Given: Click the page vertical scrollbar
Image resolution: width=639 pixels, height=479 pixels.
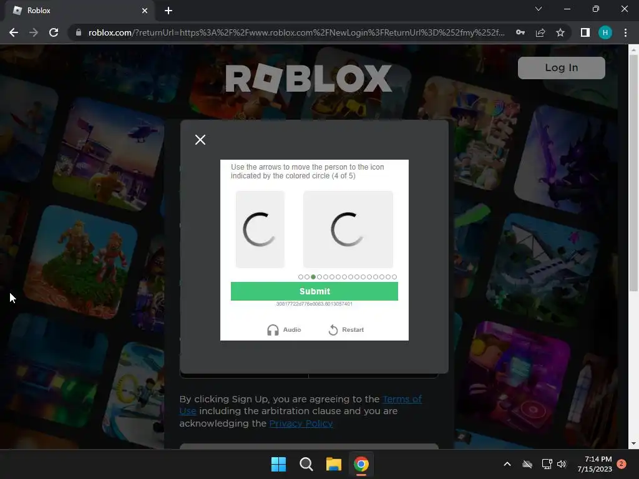Looking at the screenshot, I should (x=633, y=173).
